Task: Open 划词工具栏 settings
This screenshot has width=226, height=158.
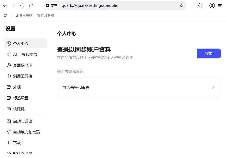Action: point(25,76)
